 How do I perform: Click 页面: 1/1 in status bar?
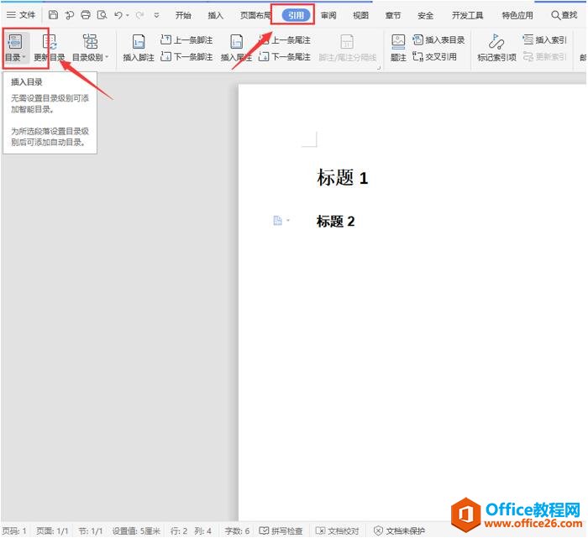coord(52,531)
